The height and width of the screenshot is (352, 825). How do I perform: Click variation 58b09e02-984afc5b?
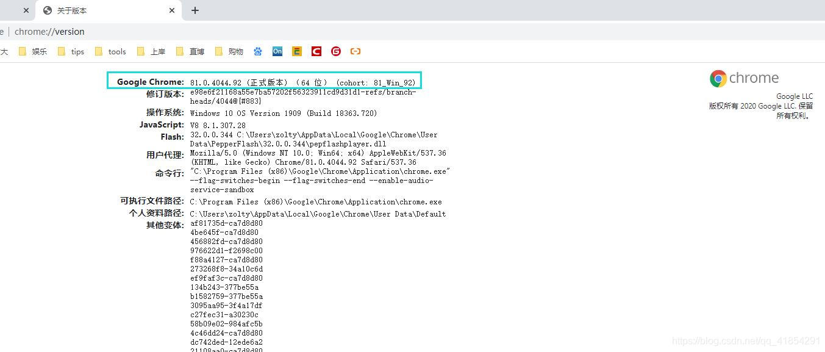tap(226, 324)
